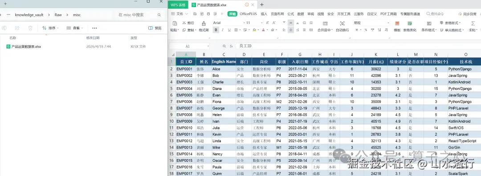The width and height of the screenshot is (481, 176).
Task: Open the Start (开始) ribbon tab
Action: (232, 14)
